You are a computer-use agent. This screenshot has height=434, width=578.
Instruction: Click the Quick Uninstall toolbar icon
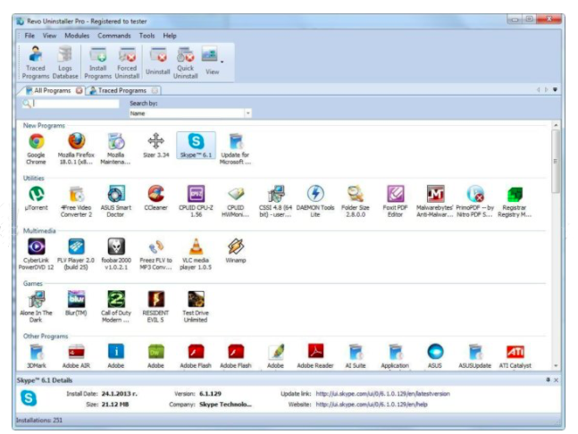[186, 62]
